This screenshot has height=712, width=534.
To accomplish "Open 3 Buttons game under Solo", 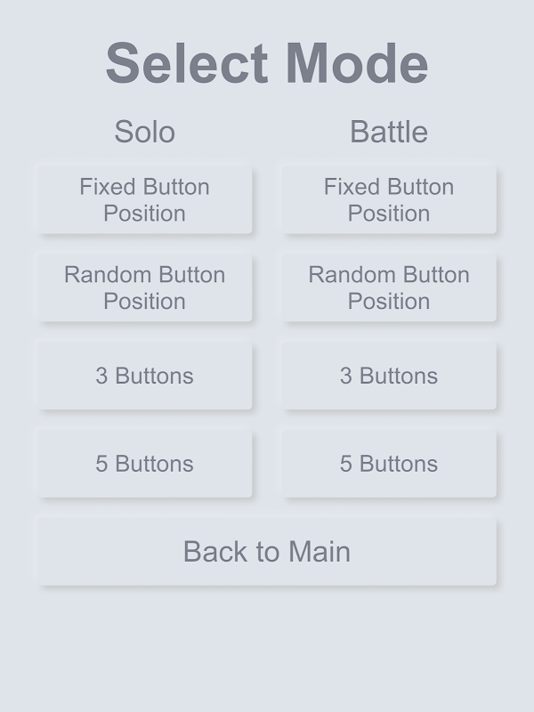I will coord(144,376).
